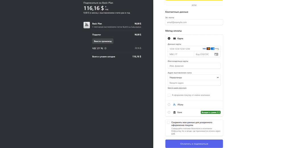Open the Нидерланды country dropdown
The height and width of the screenshot is (148, 307).
pyautogui.click(x=194, y=78)
